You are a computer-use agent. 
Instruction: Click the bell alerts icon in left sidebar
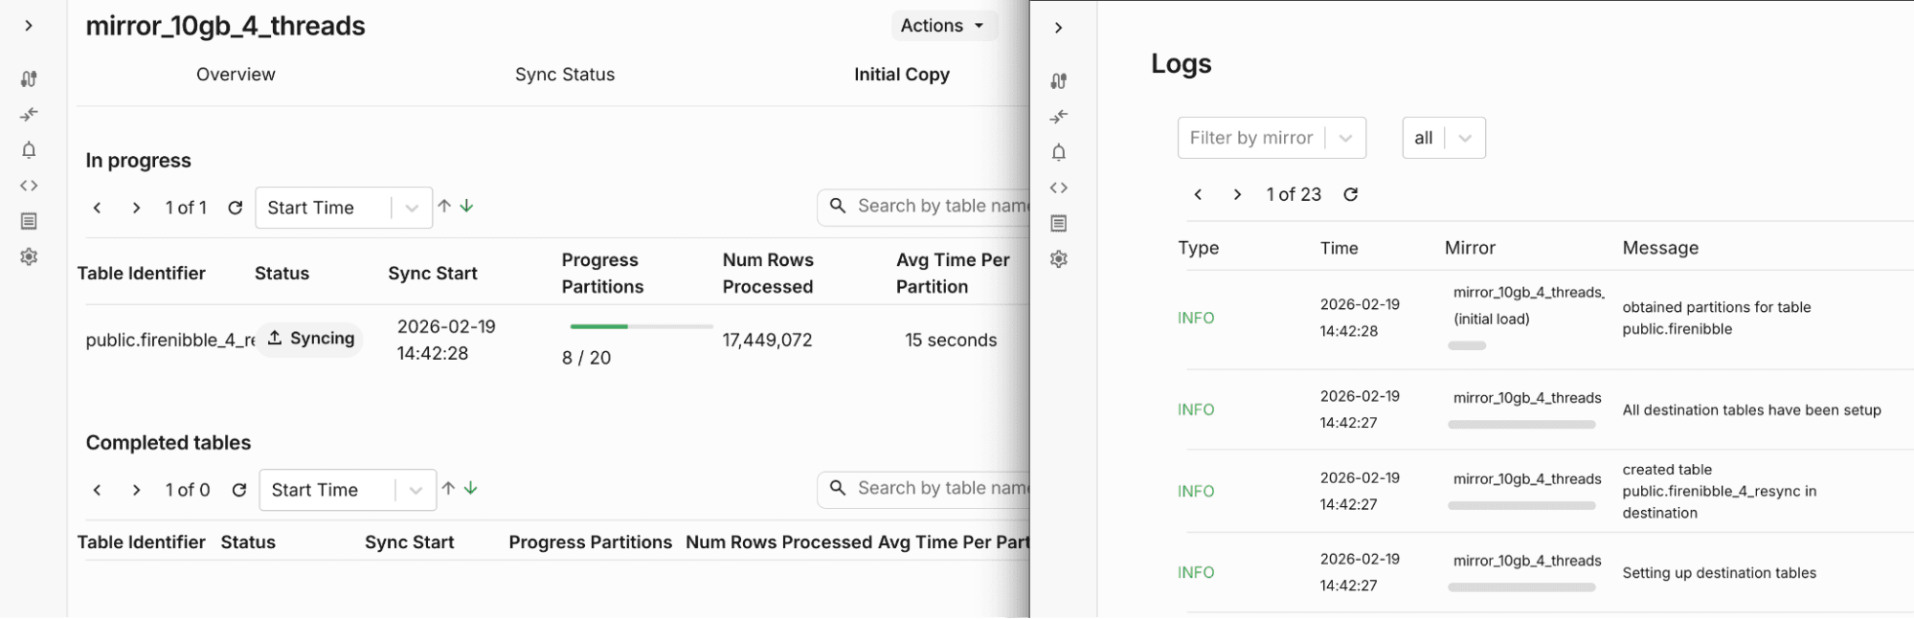coord(29,150)
